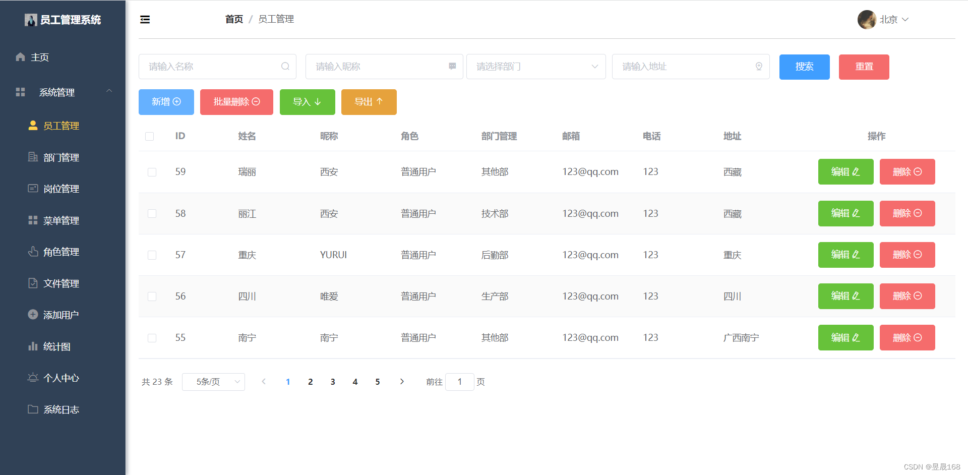968x475 pixels.
Task: Toggle the sidebar collapse hamburger icon
Action: 145,20
